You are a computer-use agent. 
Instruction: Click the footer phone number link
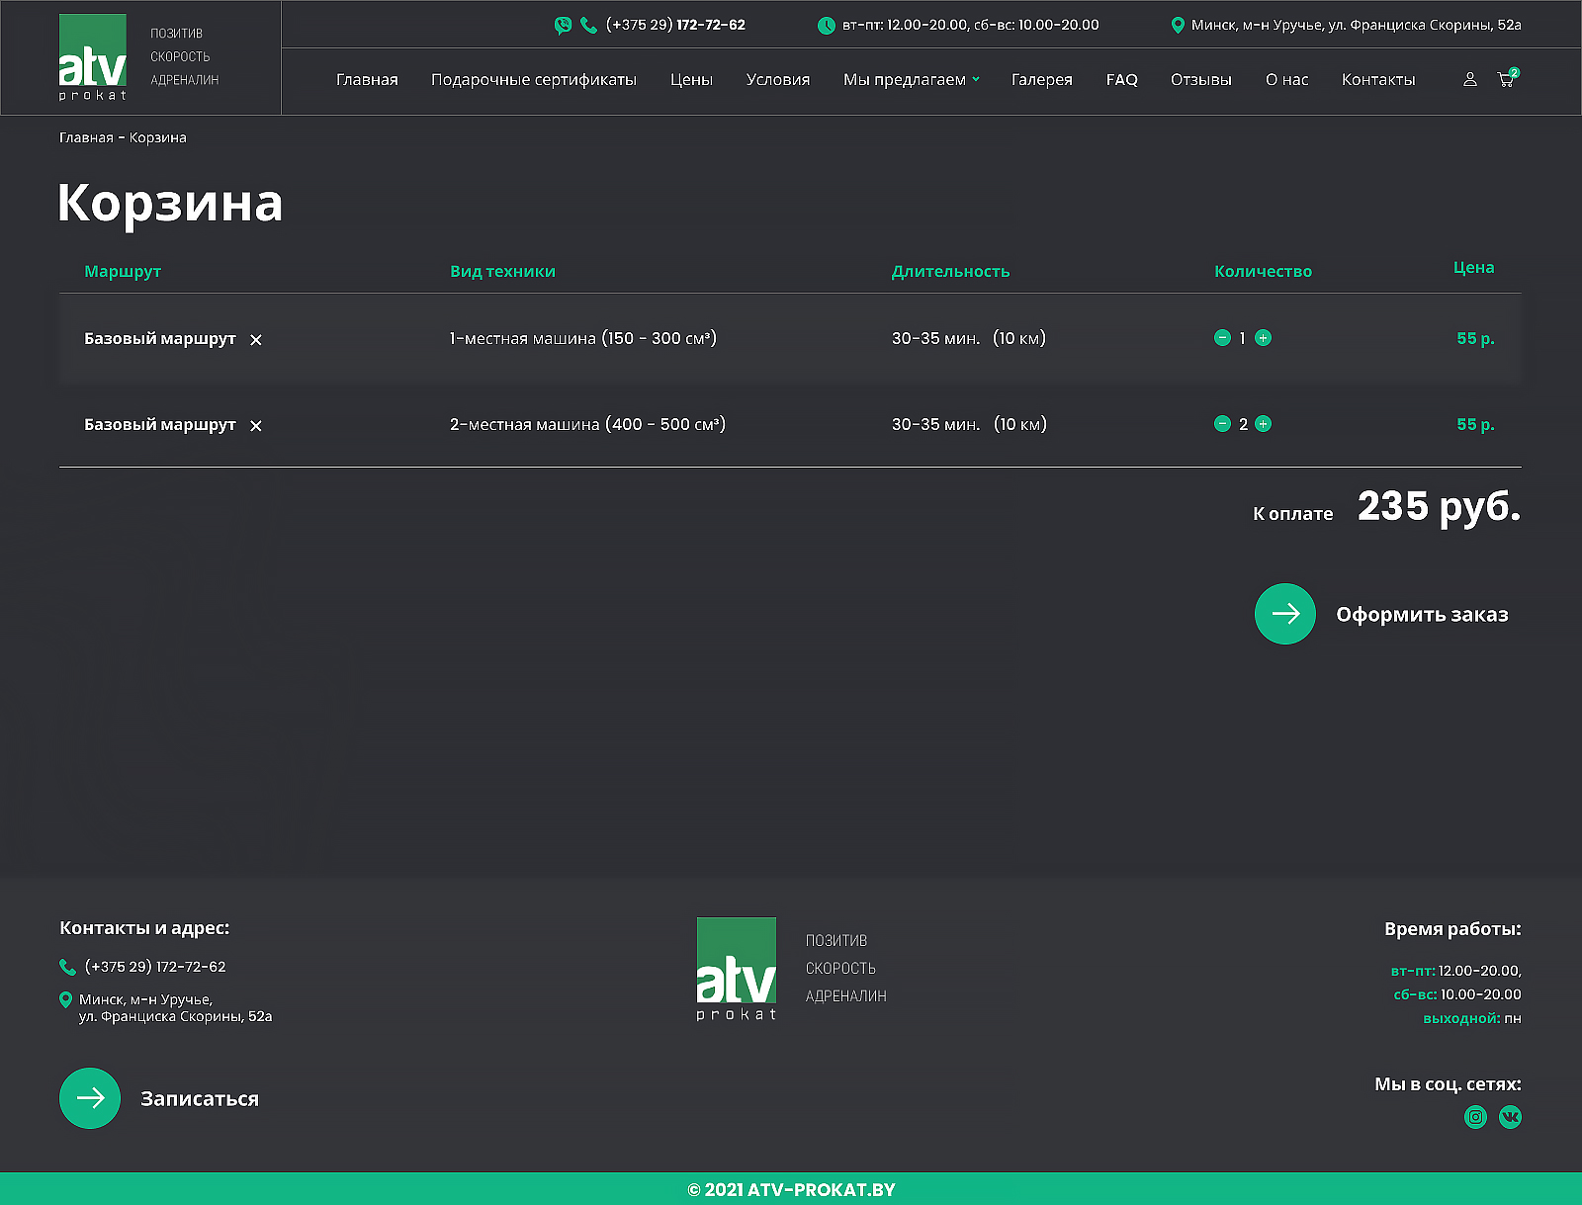[x=155, y=967]
